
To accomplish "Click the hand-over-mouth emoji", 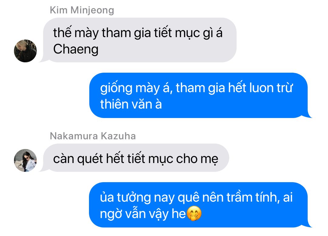I will tap(194, 213).
